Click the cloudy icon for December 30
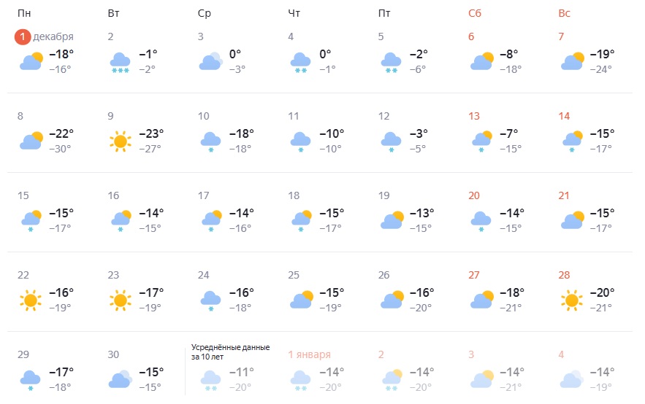The image size is (645, 404). 121,378
